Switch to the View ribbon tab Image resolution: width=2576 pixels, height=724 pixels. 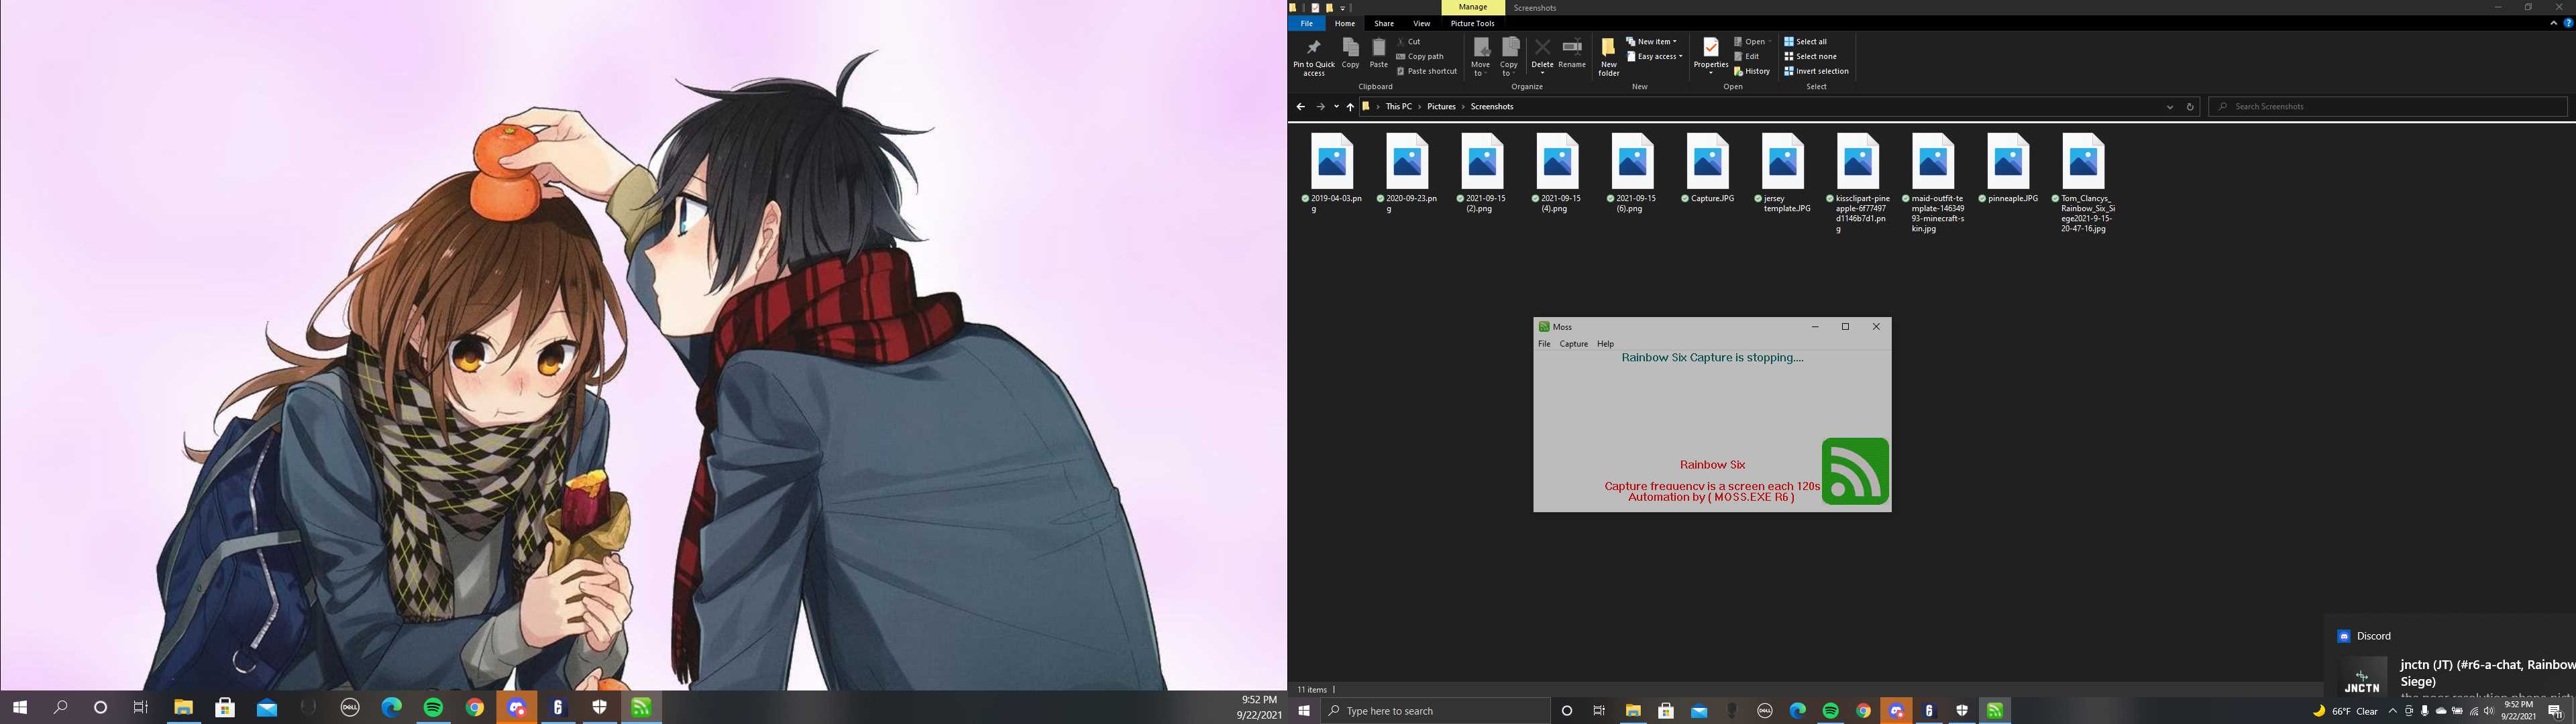pos(1421,23)
